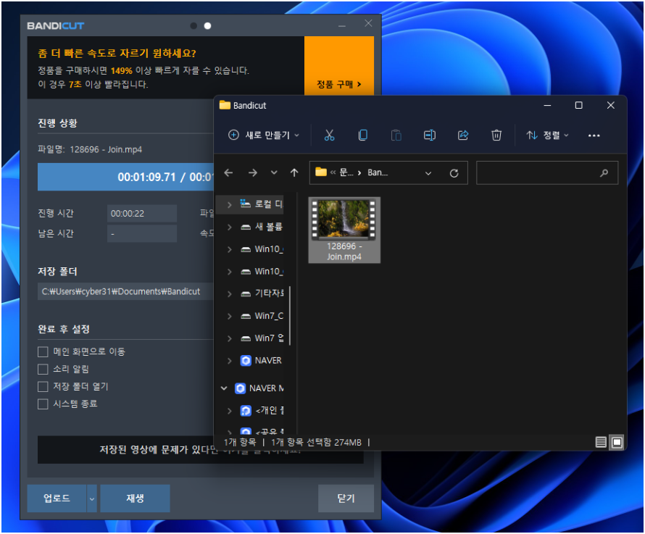Image resolution: width=645 pixels, height=534 pixels.
Task: Click the search magnifier icon in Explorer
Action: (604, 172)
